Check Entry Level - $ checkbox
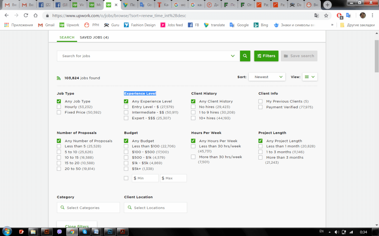Image resolution: width=379 pixels, height=236 pixels. (126, 107)
